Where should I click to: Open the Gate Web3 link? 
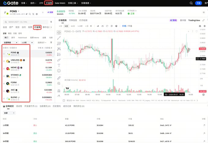60,3
